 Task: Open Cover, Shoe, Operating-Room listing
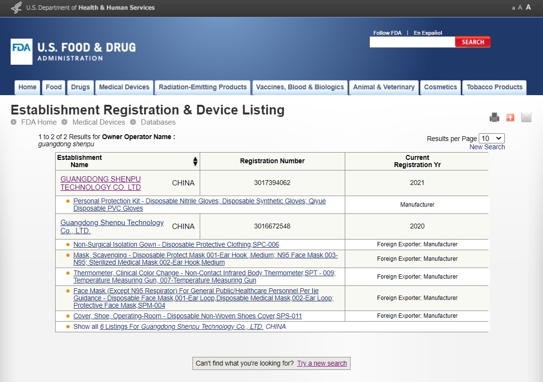pyautogui.click(x=187, y=316)
